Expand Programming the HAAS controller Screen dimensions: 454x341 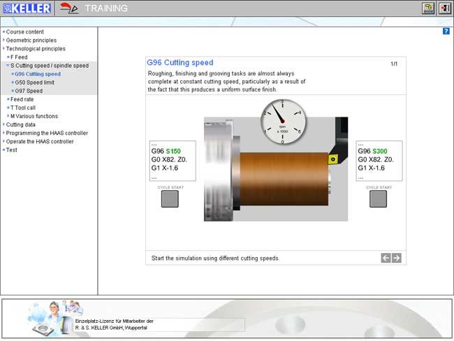click(47, 133)
